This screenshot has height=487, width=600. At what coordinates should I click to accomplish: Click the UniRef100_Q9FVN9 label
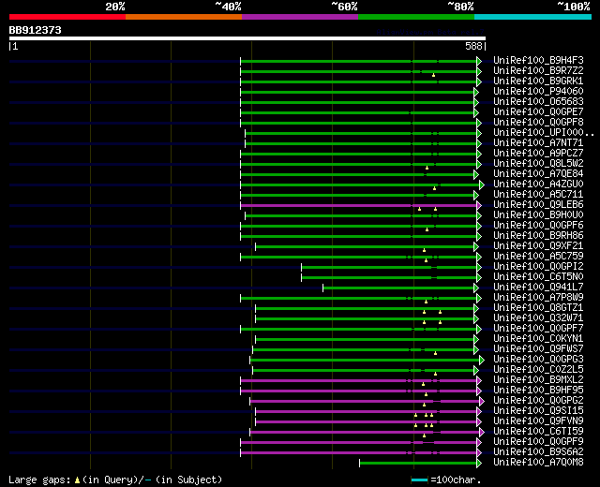pyautogui.click(x=538, y=421)
